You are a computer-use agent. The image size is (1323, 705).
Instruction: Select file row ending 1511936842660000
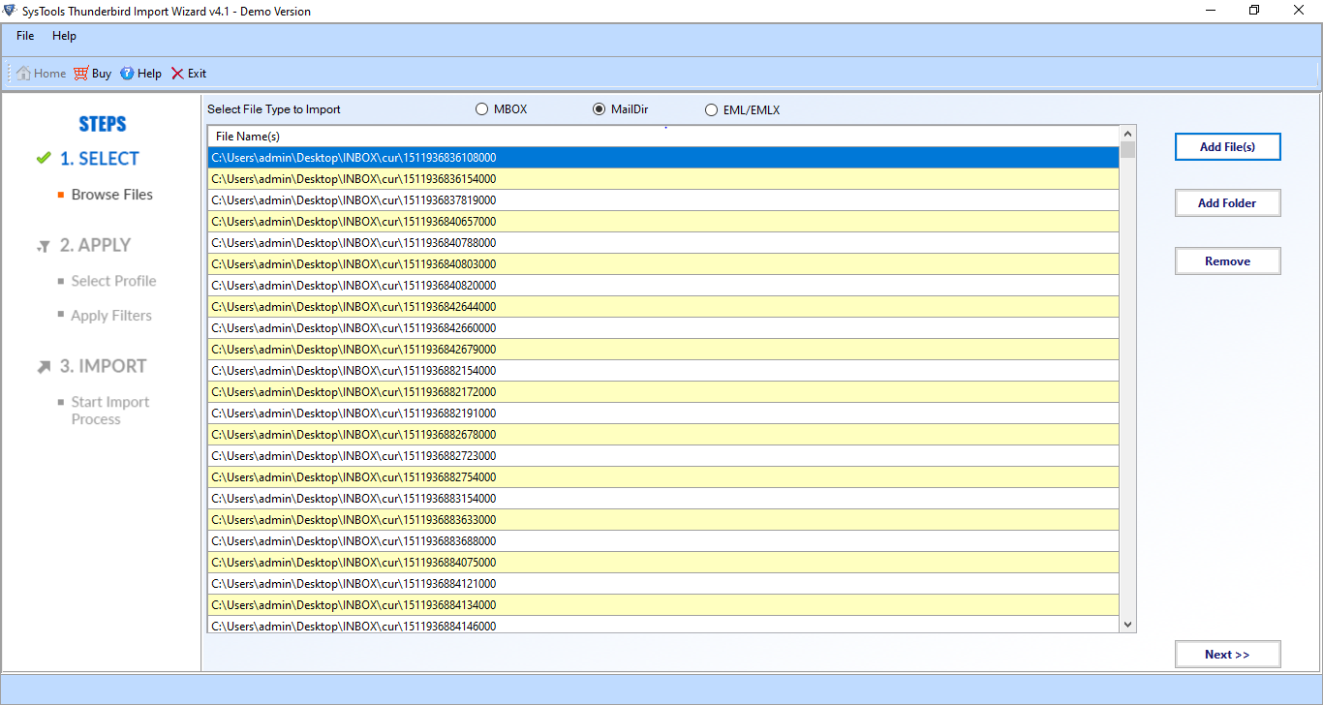click(663, 328)
